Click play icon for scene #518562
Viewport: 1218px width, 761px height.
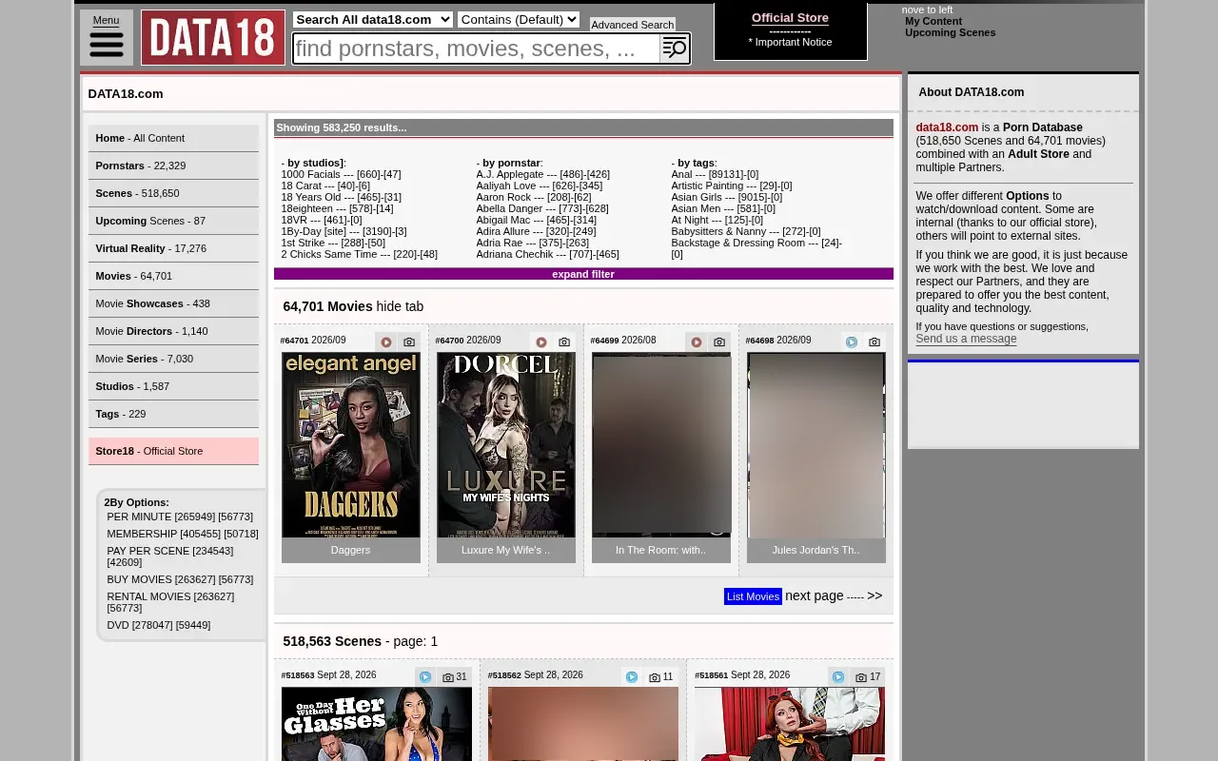click(x=632, y=677)
